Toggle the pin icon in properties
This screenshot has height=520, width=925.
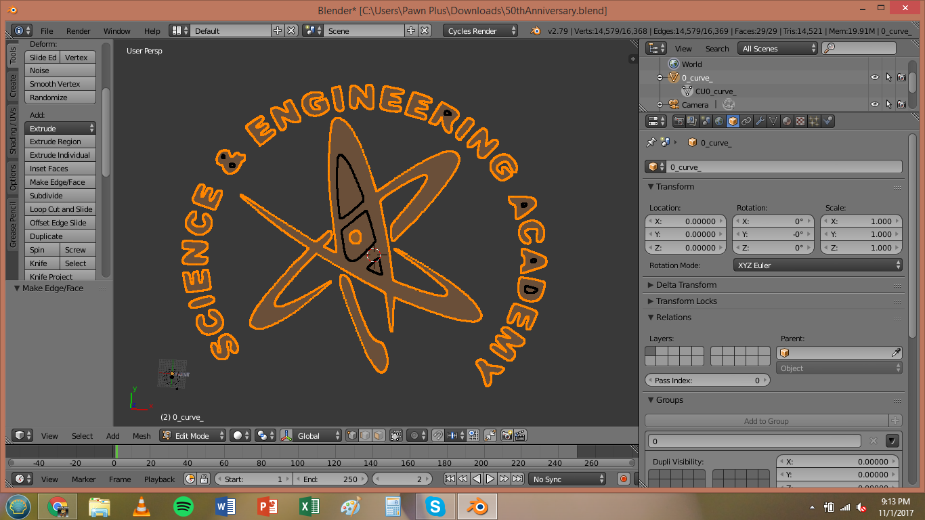pos(651,142)
